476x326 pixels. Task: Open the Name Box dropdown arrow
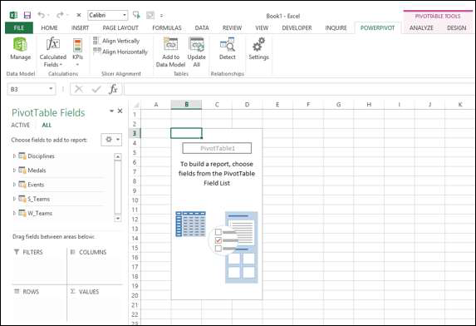coord(51,89)
